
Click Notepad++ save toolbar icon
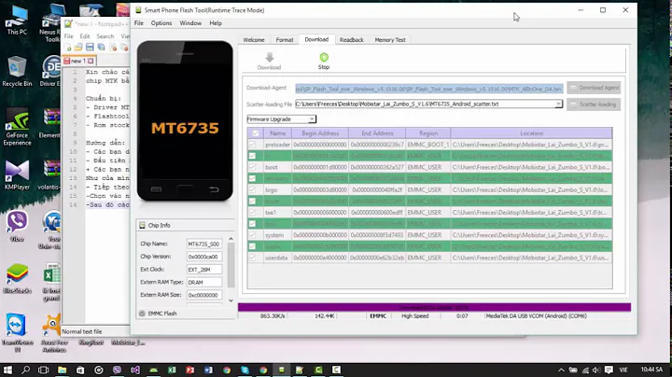coord(90,47)
